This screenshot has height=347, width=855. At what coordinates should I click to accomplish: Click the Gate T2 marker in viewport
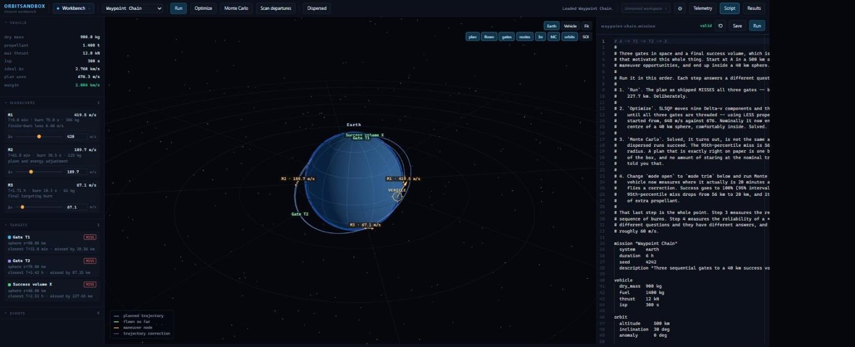click(x=299, y=214)
